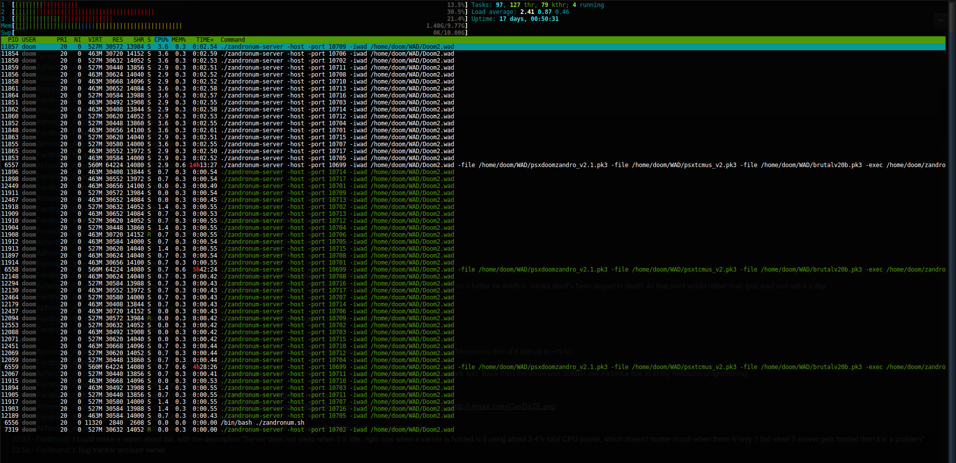Screen dimensions: 956x463
Task: Sort by the VIRT memory column
Action: pos(95,40)
